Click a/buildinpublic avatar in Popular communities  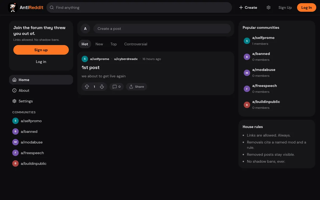pyautogui.click(x=247, y=105)
